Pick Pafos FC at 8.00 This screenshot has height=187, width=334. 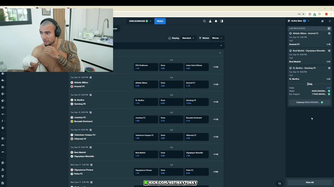(196, 172)
